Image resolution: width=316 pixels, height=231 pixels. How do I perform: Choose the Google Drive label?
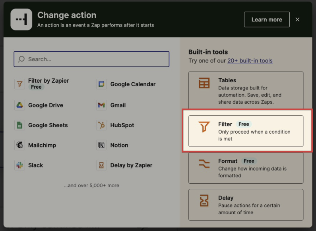pos(46,105)
